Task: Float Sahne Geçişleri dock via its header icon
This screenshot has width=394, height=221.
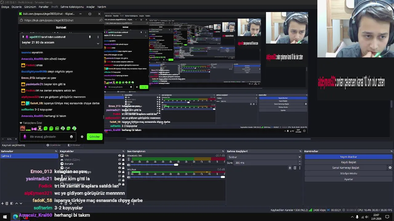Action: pyautogui.click(x=300, y=151)
